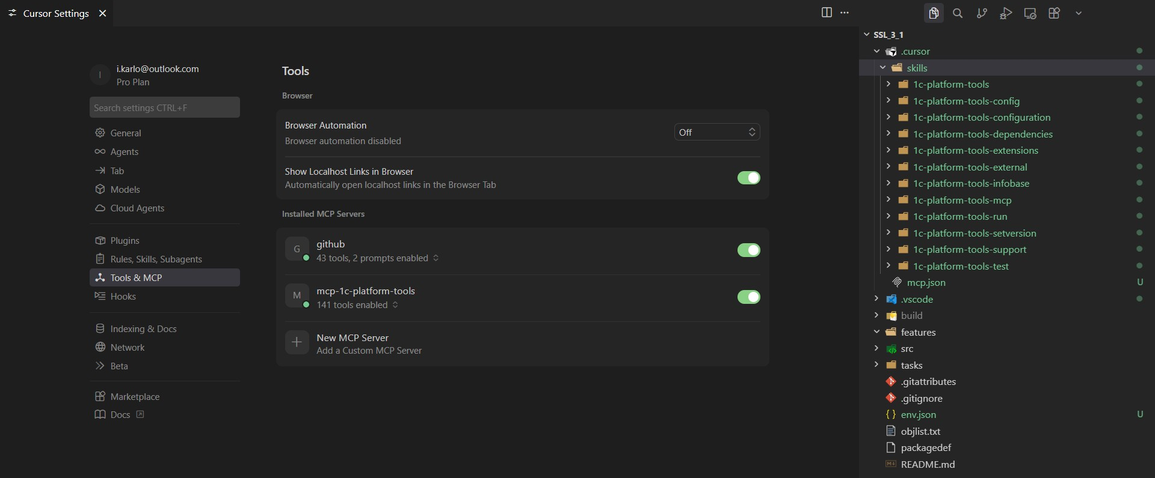This screenshot has height=478, width=1155.
Task: Expand the 1c-platform-tools-setversion folder
Action: [x=889, y=233]
